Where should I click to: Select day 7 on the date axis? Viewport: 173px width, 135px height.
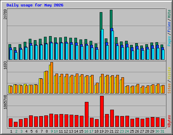tap(42, 131)
